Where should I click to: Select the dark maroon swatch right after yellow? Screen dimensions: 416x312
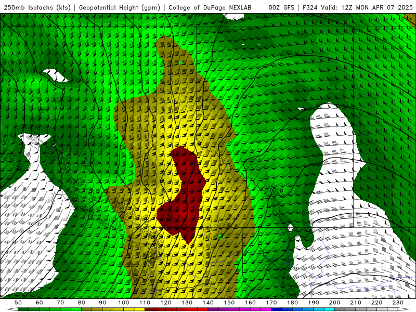click(150, 309)
